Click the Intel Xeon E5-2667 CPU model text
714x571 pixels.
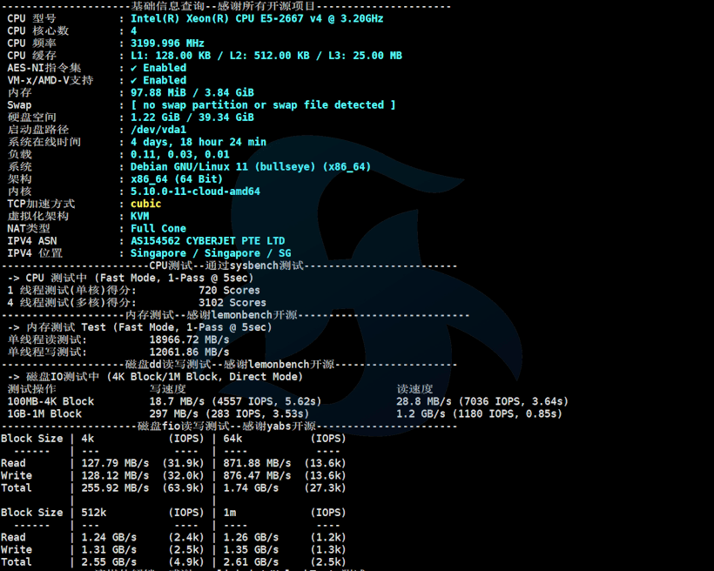click(256, 18)
